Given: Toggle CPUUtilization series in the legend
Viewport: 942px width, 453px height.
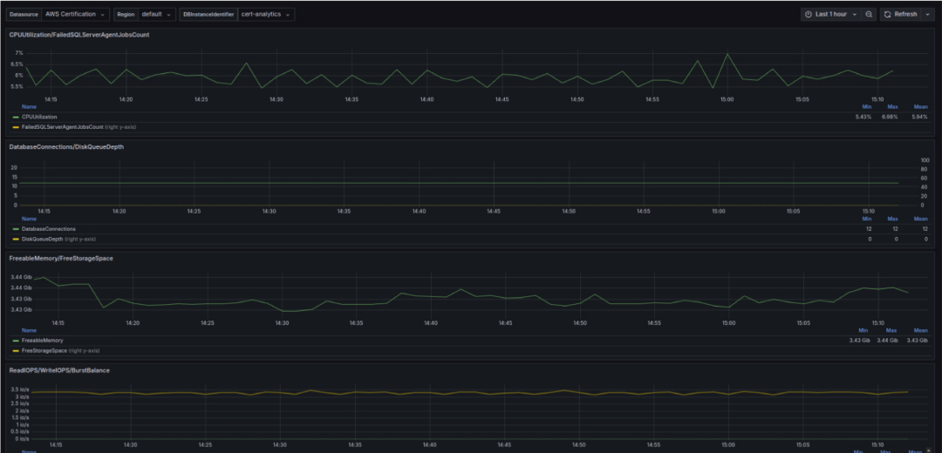Looking at the screenshot, I should point(39,117).
